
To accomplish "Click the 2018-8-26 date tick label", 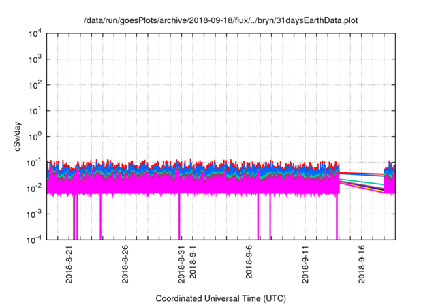I will (125, 264).
